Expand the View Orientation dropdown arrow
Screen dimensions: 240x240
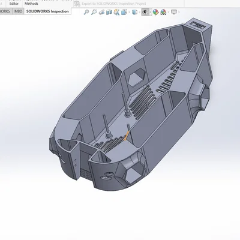[x=129, y=12]
